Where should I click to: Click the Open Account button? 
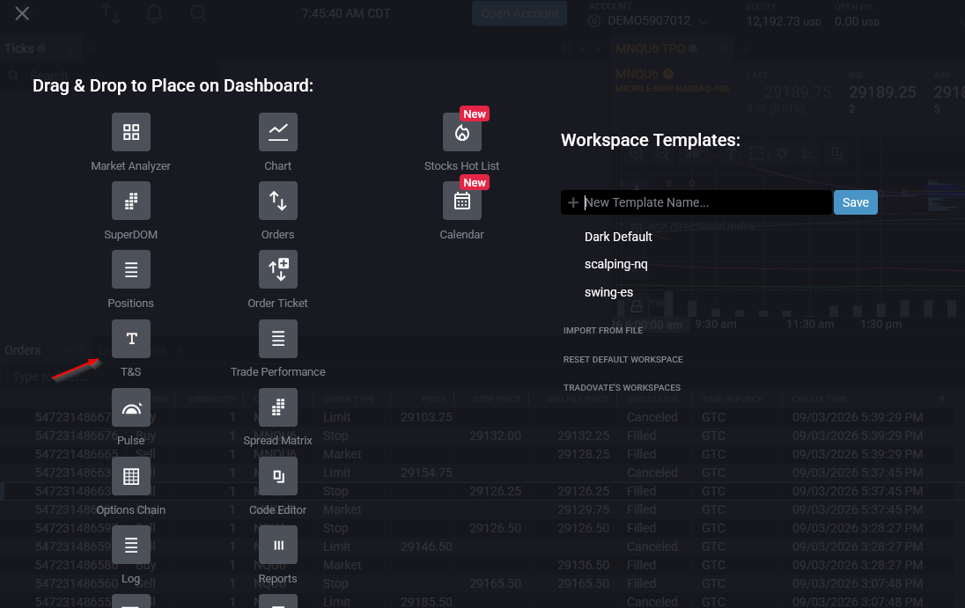519,13
